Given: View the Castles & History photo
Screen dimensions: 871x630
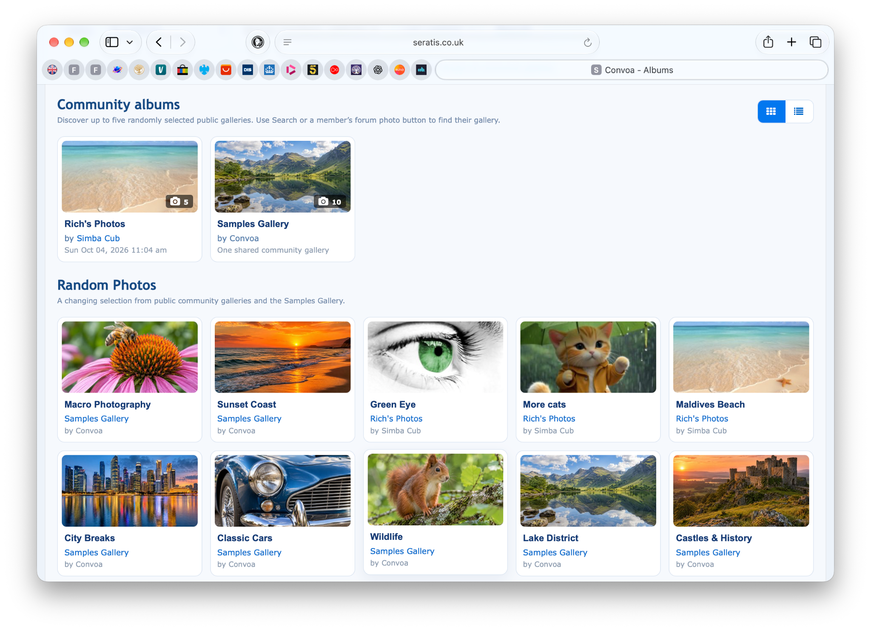Looking at the screenshot, I should pyautogui.click(x=741, y=491).
